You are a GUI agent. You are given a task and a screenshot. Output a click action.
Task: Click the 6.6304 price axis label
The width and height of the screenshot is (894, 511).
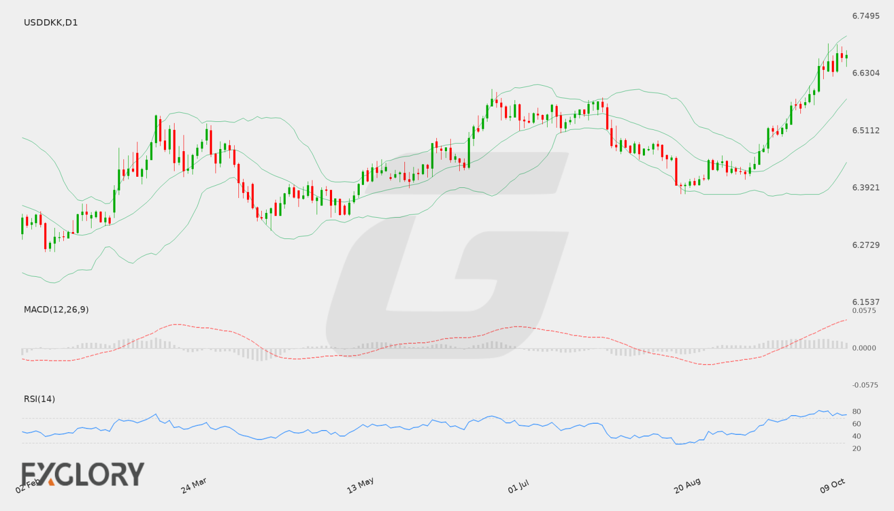tap(866, 73)
